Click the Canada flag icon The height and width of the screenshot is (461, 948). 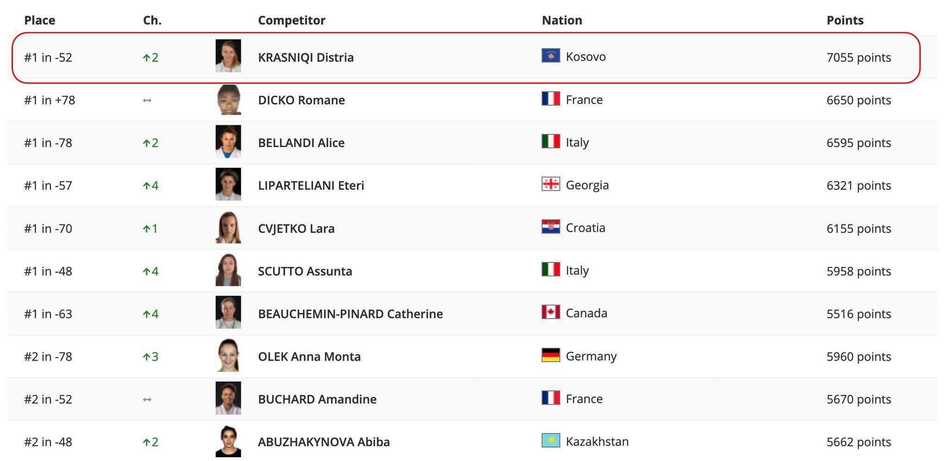pyautogui.click(x=550, y=312)
